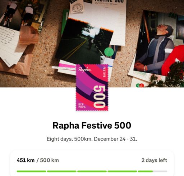
Task: Click the first green progress bar segment
Action: click(31, 171)
